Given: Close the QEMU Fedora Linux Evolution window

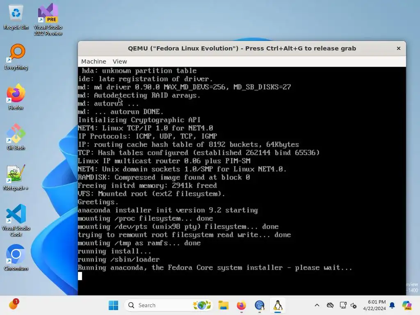Looking at the screenshot, I should 399,48.
